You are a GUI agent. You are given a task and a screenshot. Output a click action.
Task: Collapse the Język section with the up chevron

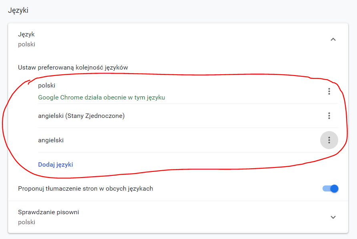point(333,39)
